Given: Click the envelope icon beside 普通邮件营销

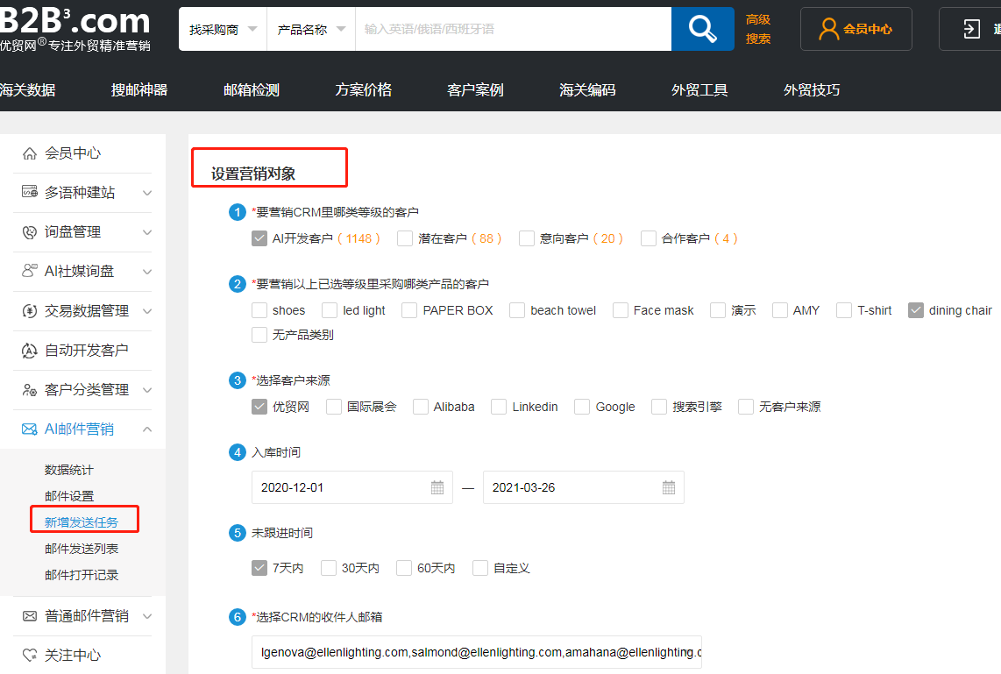Looking at the screenshot, I should [30, 616].
